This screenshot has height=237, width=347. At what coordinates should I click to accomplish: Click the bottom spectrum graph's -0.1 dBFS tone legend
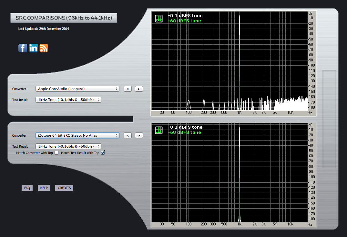pos(186,127)
